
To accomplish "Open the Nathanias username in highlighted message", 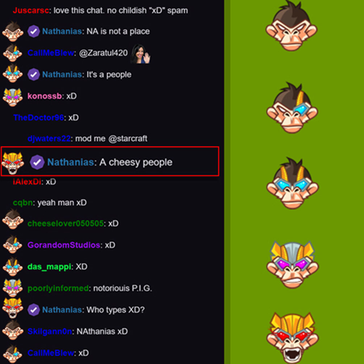I will pos(71,162).
